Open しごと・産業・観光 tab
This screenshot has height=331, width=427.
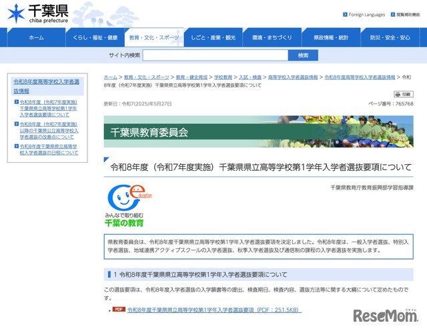213,37
